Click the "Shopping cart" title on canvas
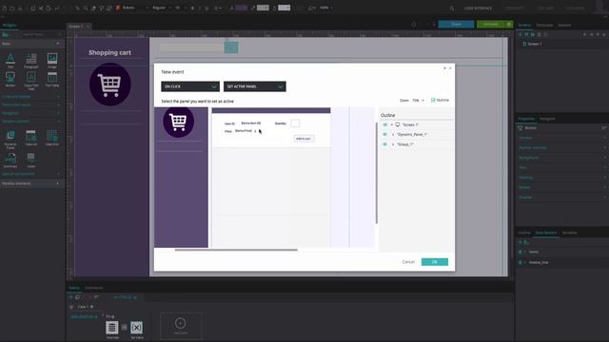Screen dimensions: 609x342 pyautogui.click(x=110, y=52)
